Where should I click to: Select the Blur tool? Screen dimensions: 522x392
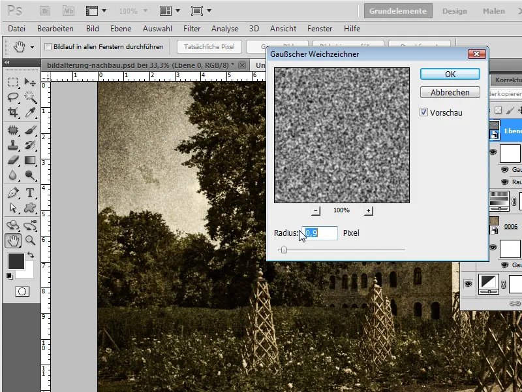[13, 175]
